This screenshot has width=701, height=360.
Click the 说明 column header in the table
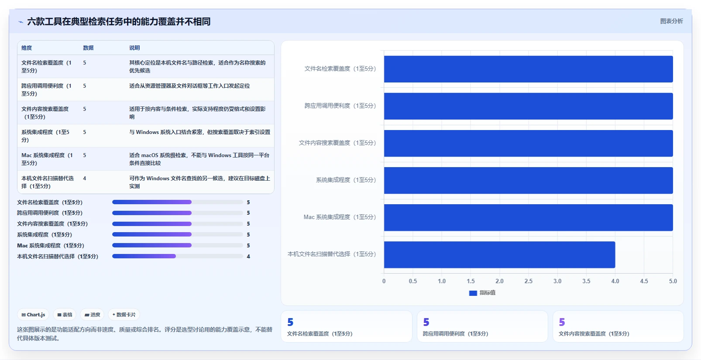pos(134,48)
